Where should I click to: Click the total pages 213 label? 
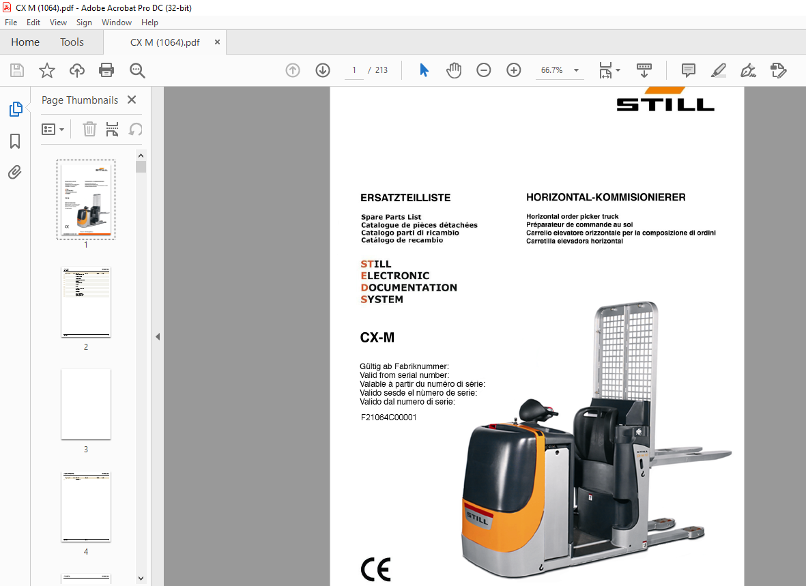[x=382, y=70]
